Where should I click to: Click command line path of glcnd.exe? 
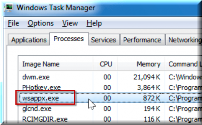pyautogui.click(x=185, y=109)
